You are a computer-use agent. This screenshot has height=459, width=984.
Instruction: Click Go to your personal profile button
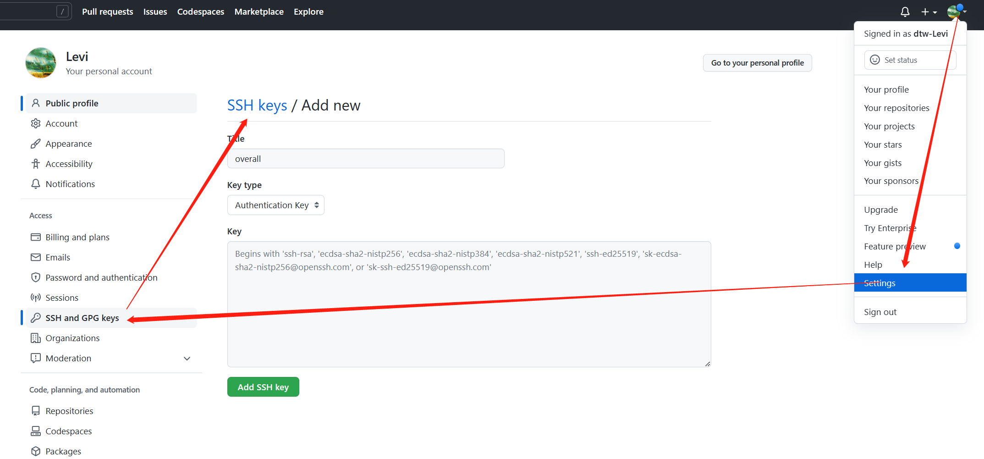pyautogui.click(x=757, y=63)
